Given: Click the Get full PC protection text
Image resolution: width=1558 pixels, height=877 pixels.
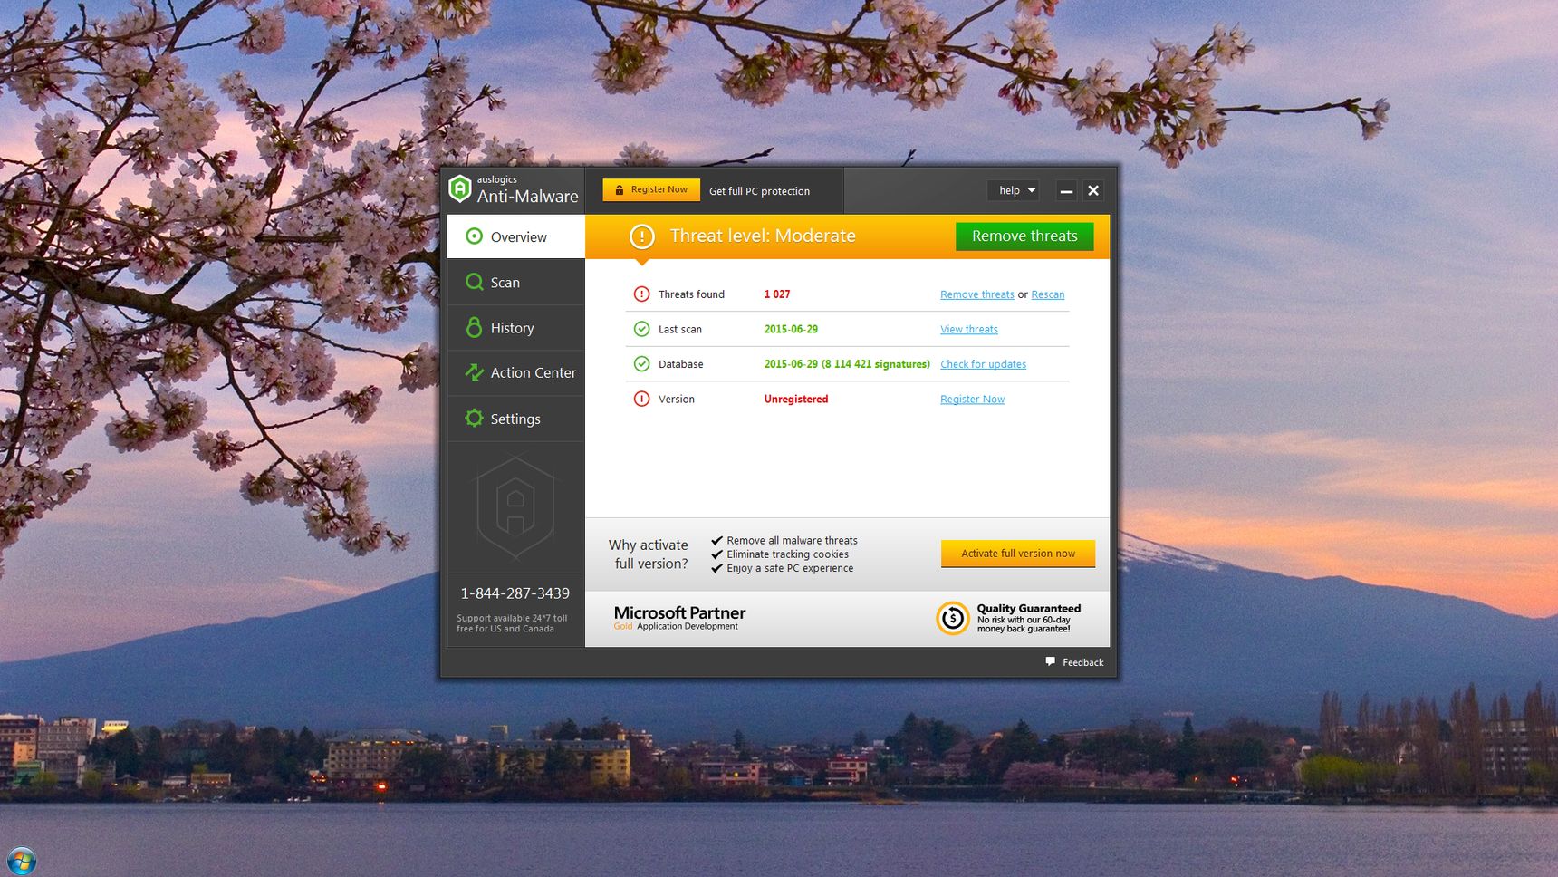Looking at the screenshot, I should [760, 191].
